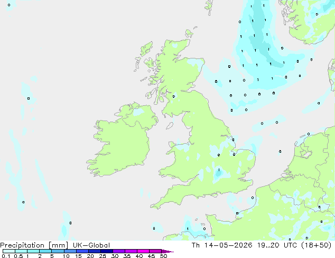Viewport: 335px width, 258px height.
Task: Click the '25' legend scale label
Action: point(103,256)
